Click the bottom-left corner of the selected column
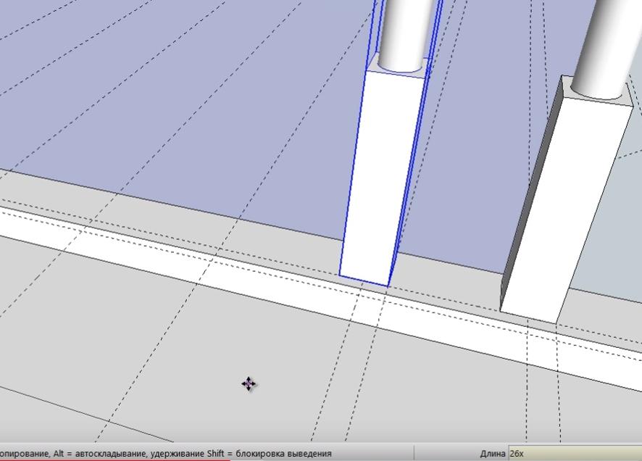Image resolution: width=642 pixels, height=461 pixels. click(341, 275)
